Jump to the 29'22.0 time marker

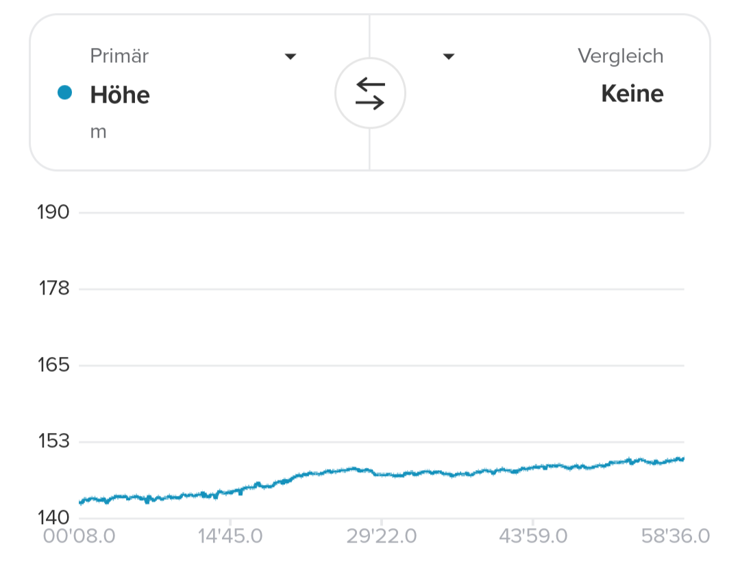pos(382,536)
